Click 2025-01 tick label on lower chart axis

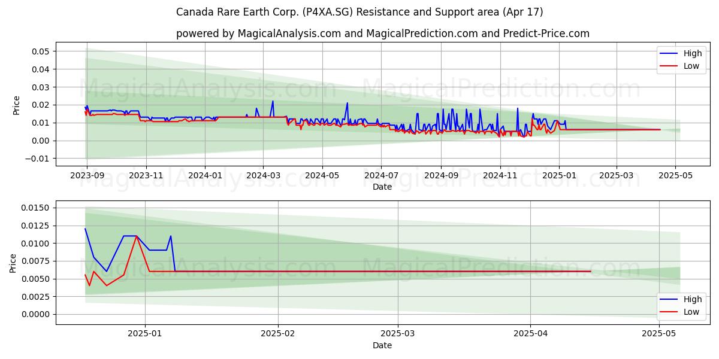146,334
